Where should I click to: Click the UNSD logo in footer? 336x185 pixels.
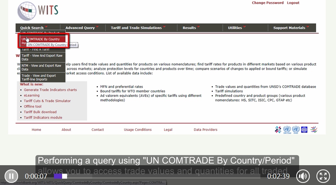296,130
